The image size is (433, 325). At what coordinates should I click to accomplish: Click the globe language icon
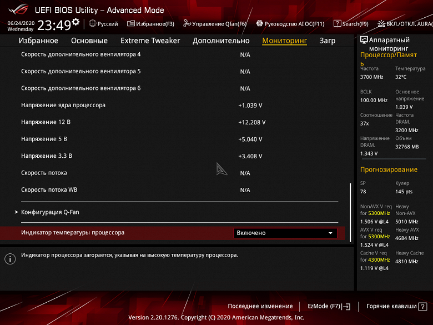point(93,23)
